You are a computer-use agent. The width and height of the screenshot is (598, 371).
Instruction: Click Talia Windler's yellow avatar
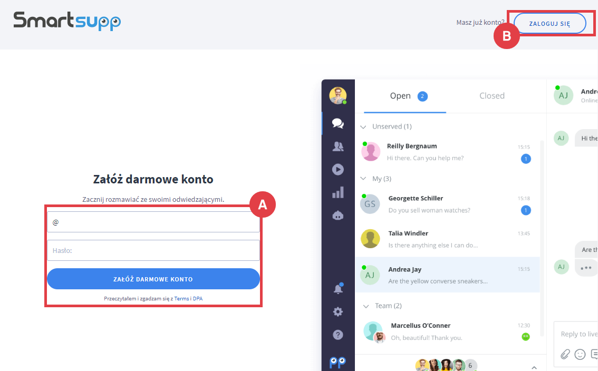tap(370, 239)
